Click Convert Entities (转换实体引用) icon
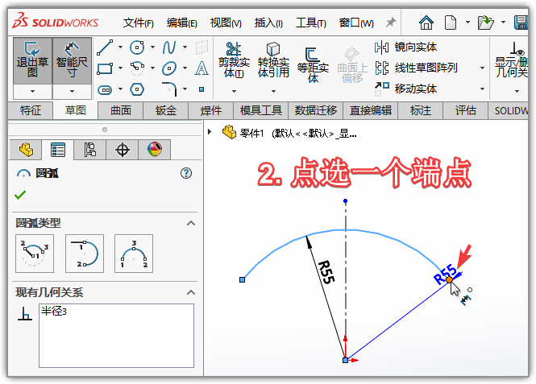The height and width of the screenshot is (384, 536). 273,60
